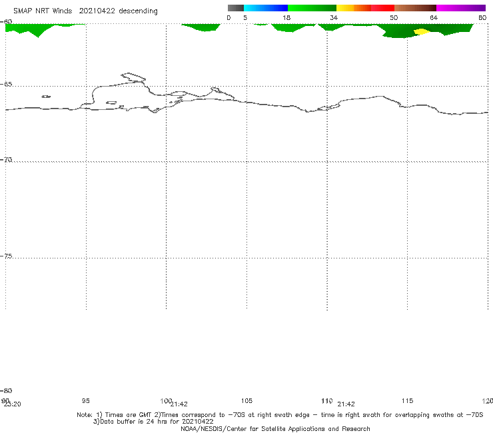Screen dimensions: 493x433
Task: Click the latitude label "-65"
Action: (x=6, y=85)
